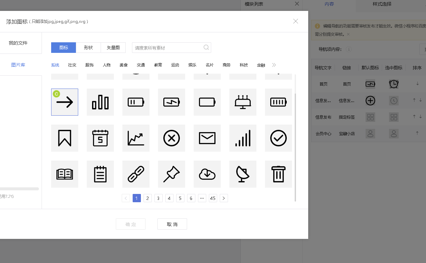This screenshot has width=426, height=263.
Task: Click the alarm clock icon in 首页 row
Action: click(x=394, y=84)
